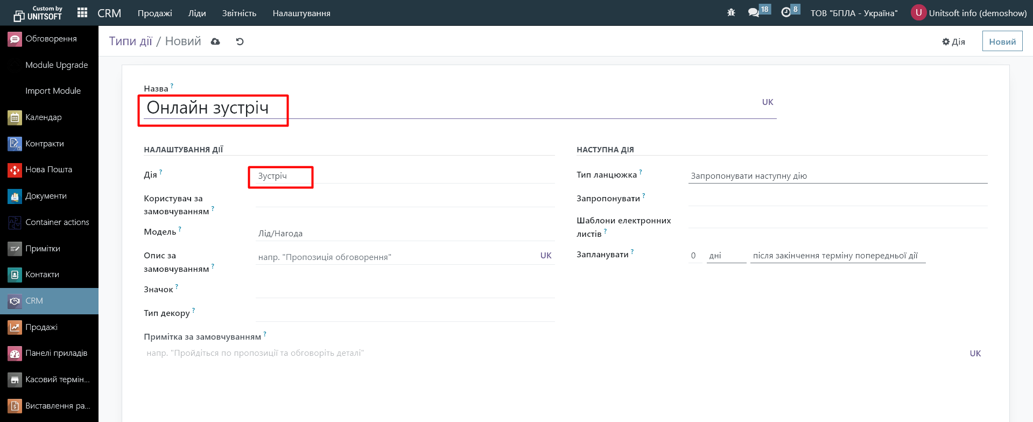The height and width of the screenshot is (422, 1033).
Task: Open Документи icon in sidebar
Action: coord(15,196)
